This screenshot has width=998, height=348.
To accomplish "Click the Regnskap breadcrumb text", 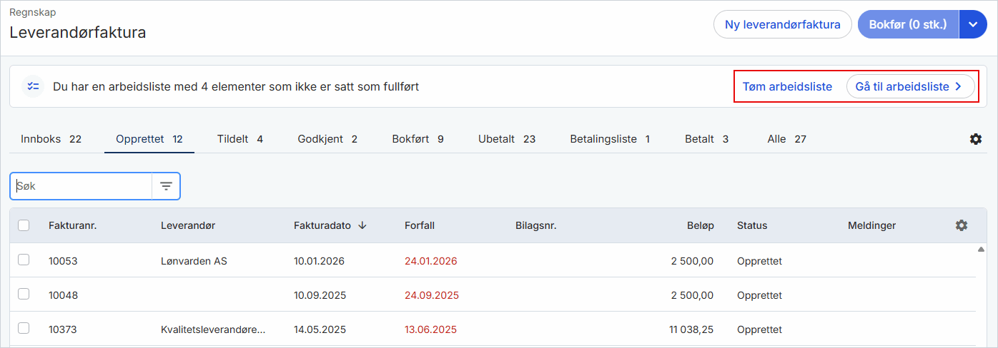I will pos(33,12).
